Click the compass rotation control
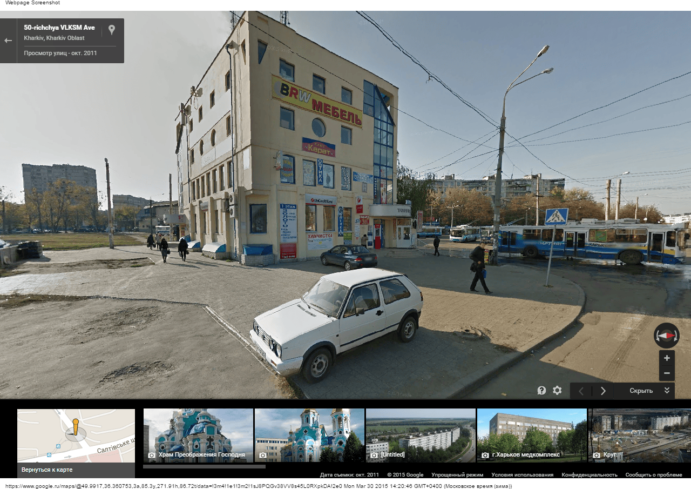 click(666, 336)
